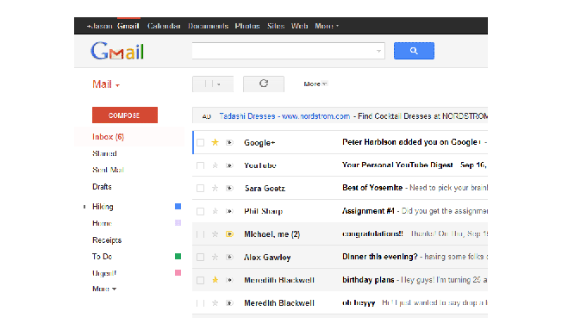This screenshot has width=562, height=336.
Task: Star the YouTube email
Action: (x=215, y=165)
